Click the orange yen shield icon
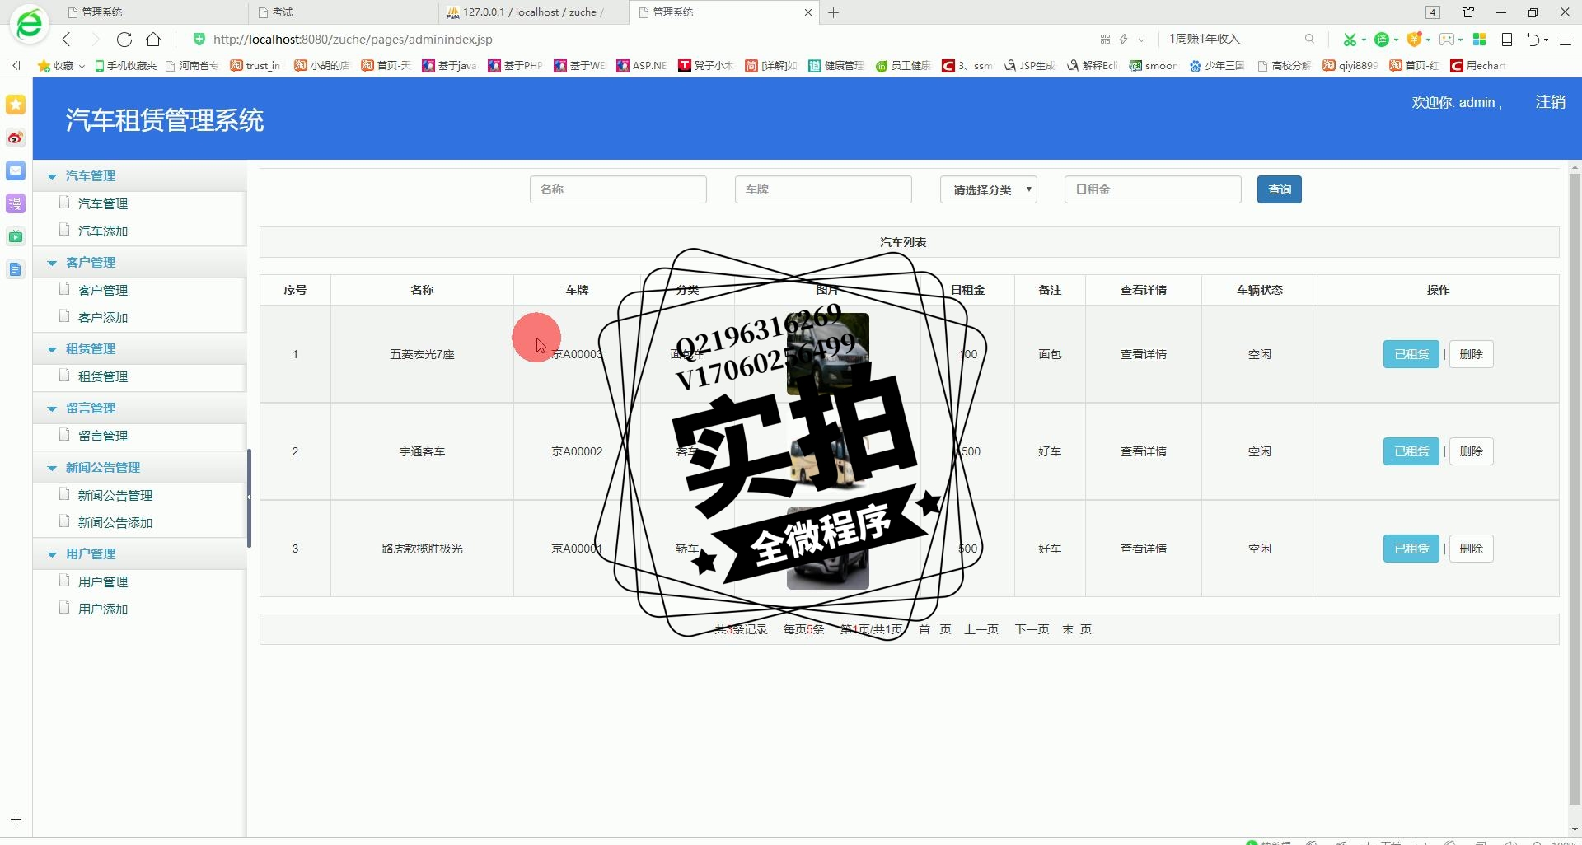1582x845 pixels. [1415, 39]
